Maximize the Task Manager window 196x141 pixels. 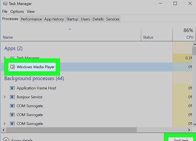pos(175,4)
